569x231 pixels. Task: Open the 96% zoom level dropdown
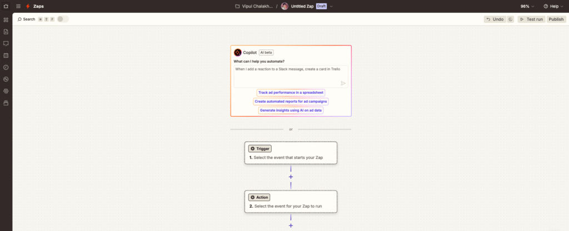(x=527, y=6)
